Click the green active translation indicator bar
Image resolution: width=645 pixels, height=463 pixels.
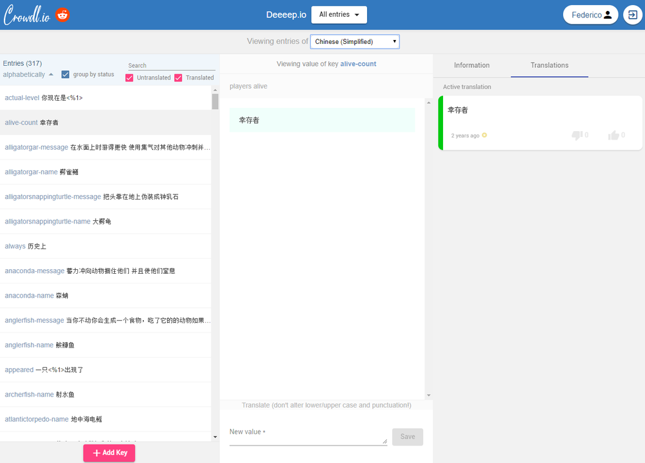[x=441, y=123]
